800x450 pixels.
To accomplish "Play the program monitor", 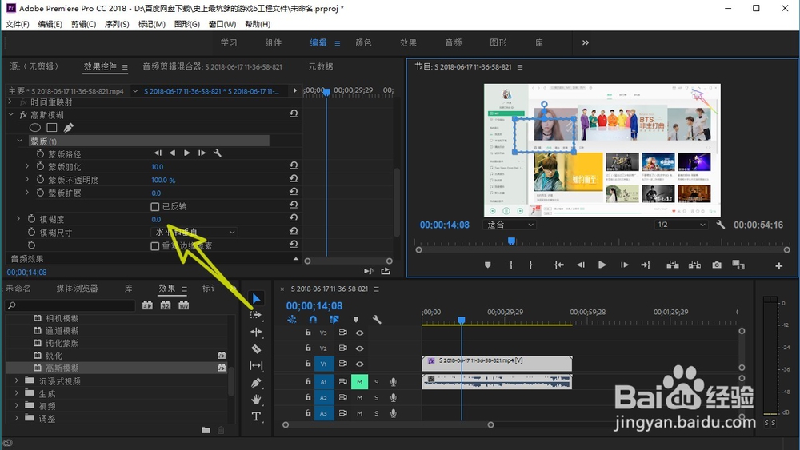I will coord(602,265).
